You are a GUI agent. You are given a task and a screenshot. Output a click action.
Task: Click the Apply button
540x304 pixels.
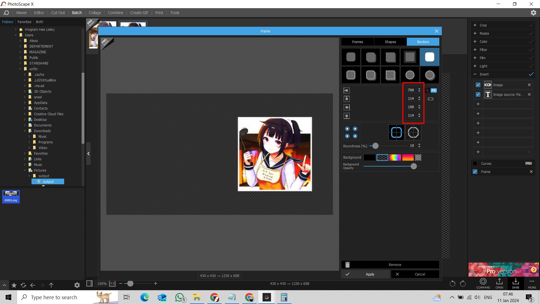coord(366,274)
